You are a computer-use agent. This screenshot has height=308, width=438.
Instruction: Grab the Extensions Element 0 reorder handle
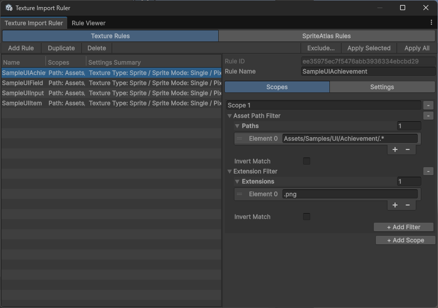pos(239,194)
